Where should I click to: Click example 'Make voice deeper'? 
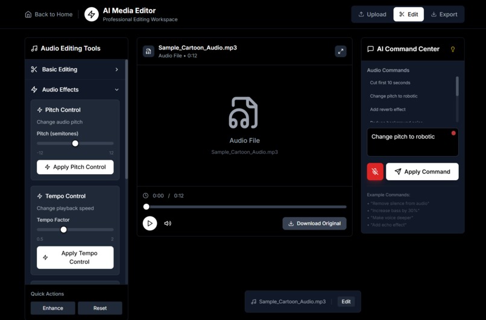(x=391, y=218)
